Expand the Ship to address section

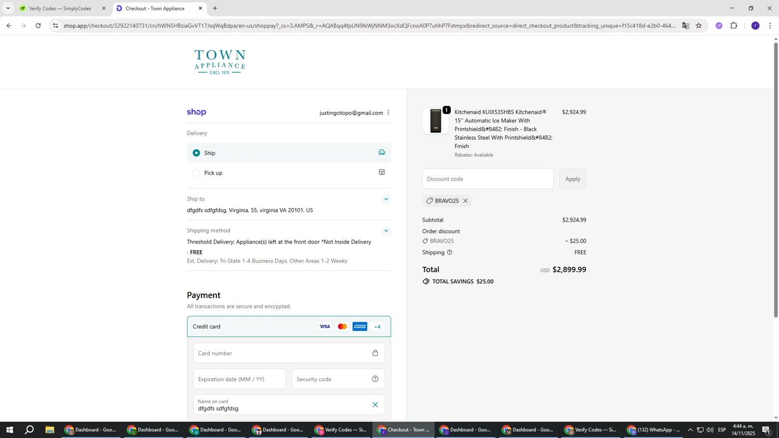click(x=386, y=199)
